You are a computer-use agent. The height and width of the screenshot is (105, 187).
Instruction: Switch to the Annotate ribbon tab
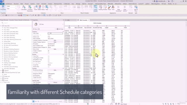pyautogui.click(x=44, y=4)
